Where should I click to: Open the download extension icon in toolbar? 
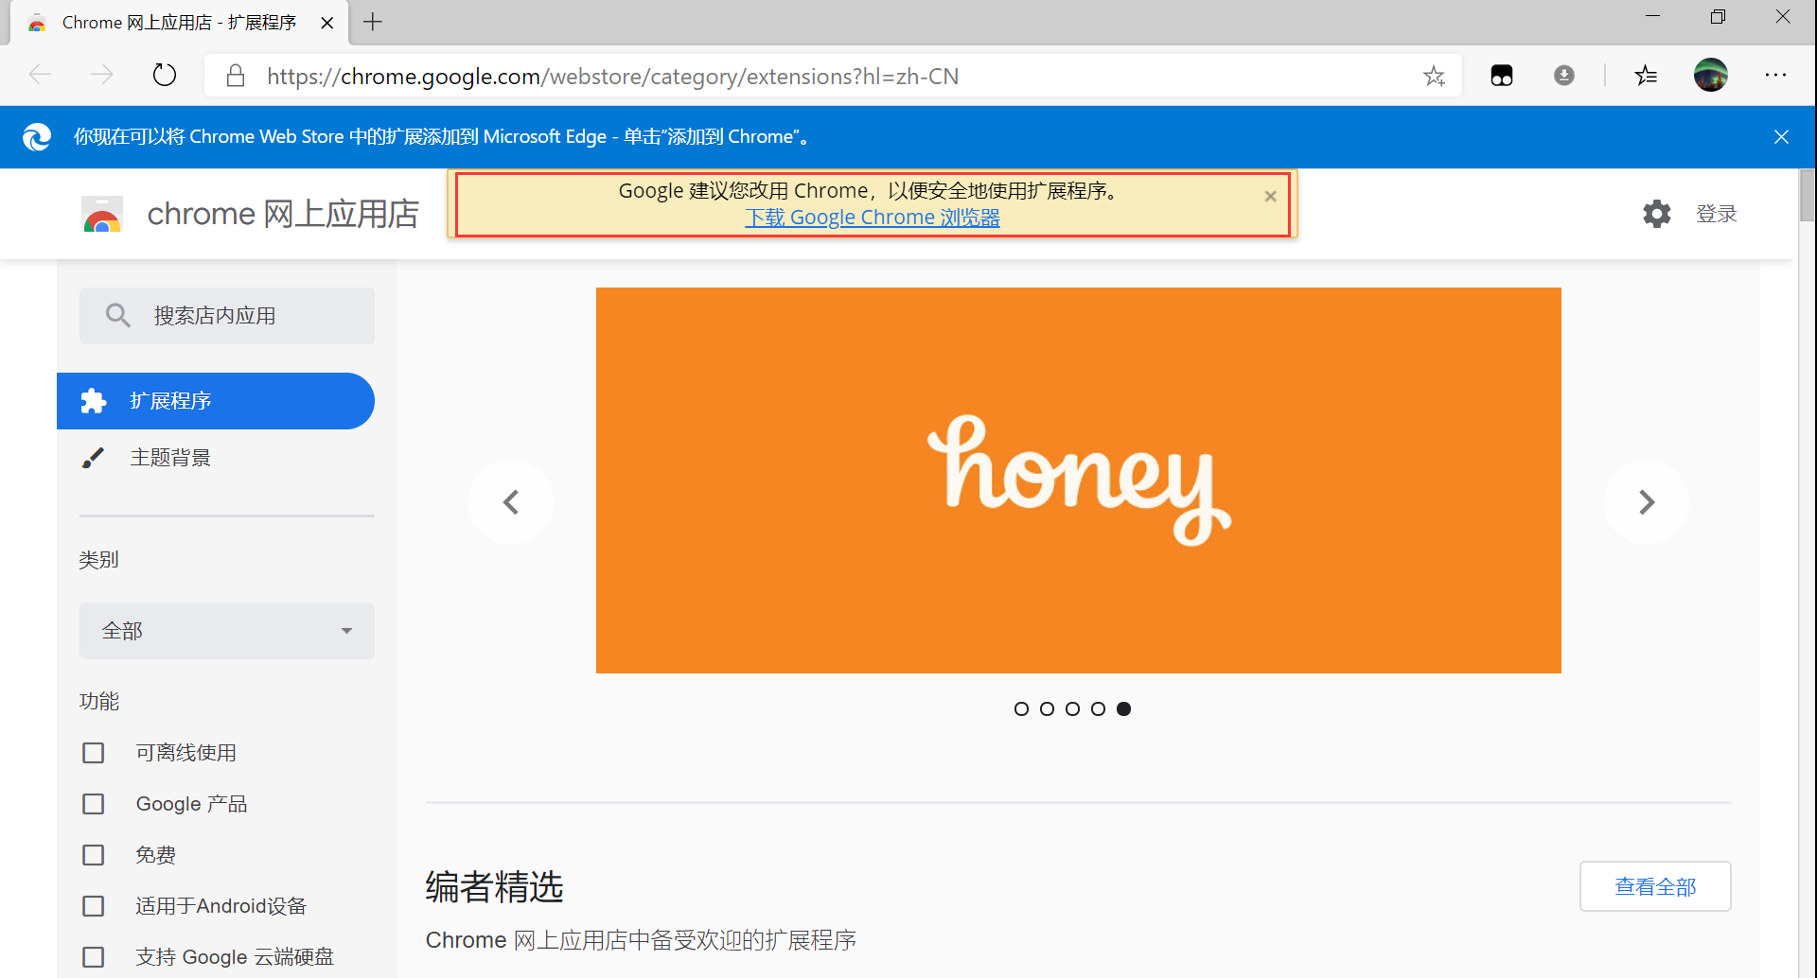coord(1564,75)
